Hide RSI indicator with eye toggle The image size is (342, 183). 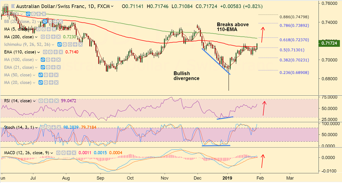(x=41, y=101)
